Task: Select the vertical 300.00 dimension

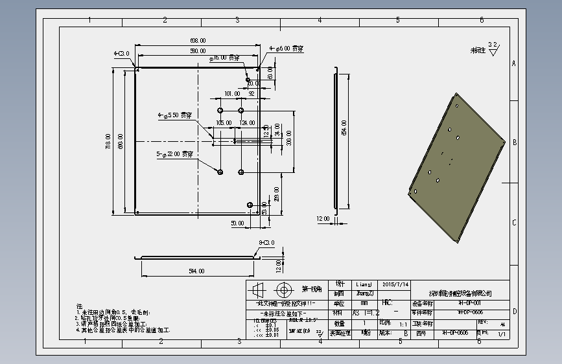Action: (289, 138)
